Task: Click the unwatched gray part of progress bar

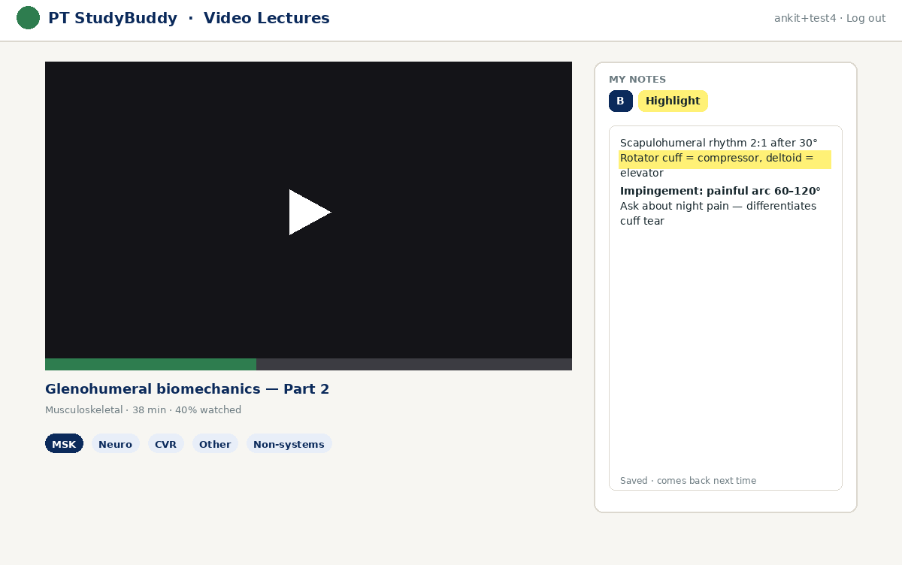Action: point(414,364)
